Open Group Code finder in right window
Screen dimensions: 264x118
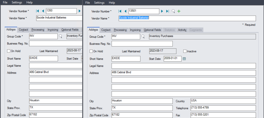[143, 36]
